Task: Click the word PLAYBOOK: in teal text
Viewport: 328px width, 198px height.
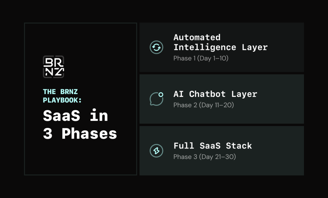Action: tap(62, 100)
